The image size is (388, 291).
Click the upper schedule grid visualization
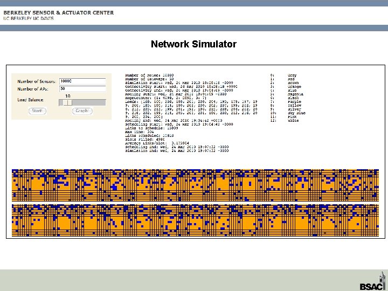(195, 185)
